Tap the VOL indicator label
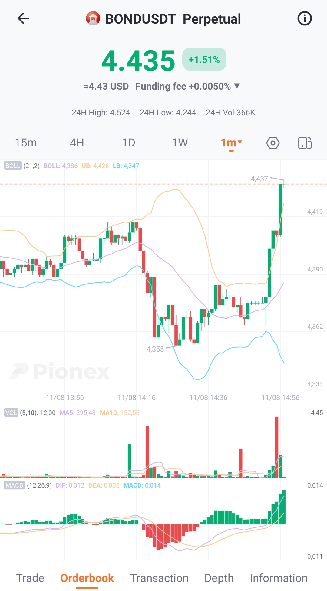 (11, 413)
